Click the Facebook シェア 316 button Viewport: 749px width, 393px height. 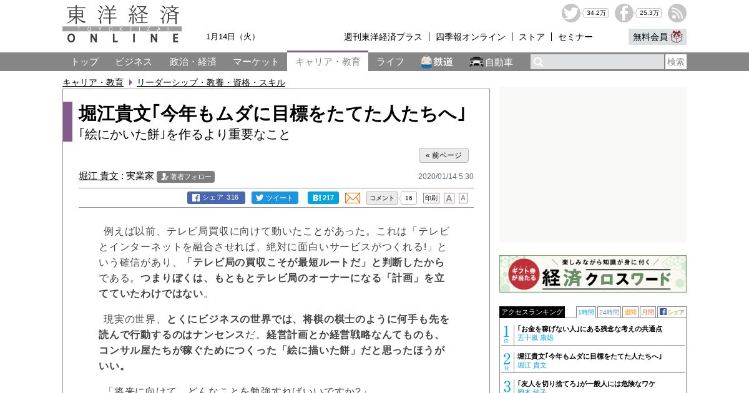pyautogui.click(x=216, y=198)
